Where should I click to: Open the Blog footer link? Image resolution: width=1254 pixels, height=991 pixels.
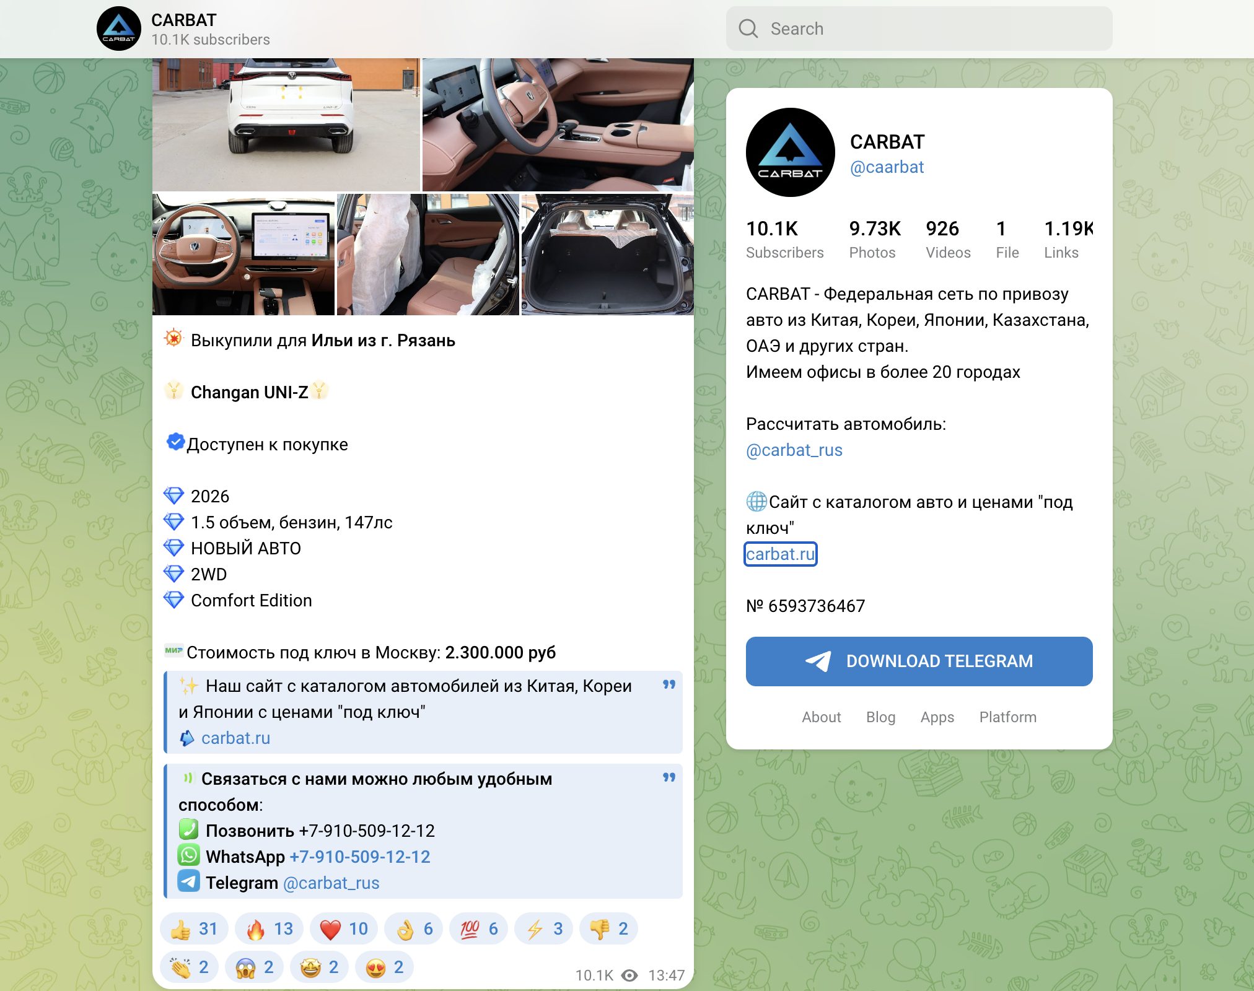tap(881, 717)
